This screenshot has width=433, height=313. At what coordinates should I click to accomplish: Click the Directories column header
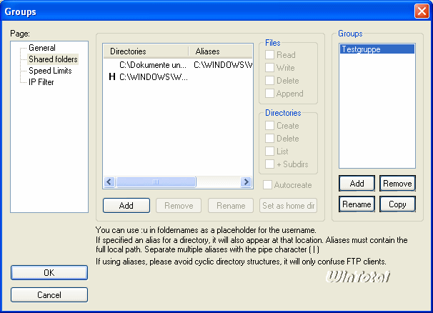146,51
